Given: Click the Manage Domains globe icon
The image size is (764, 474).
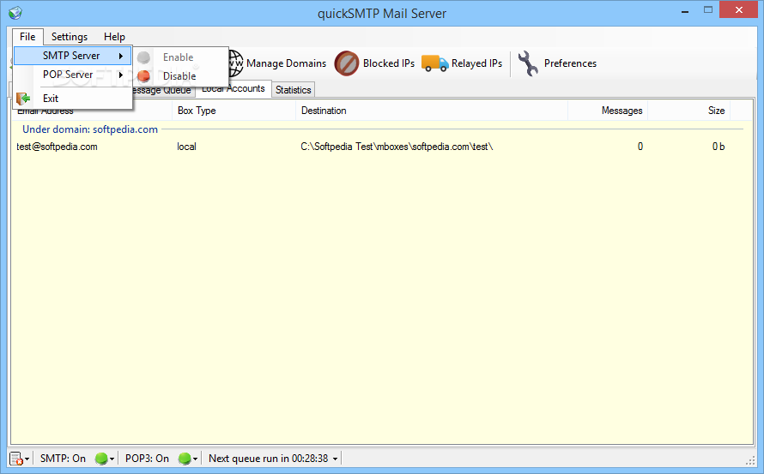Looking at the screenshot, I should coord(236,63).
